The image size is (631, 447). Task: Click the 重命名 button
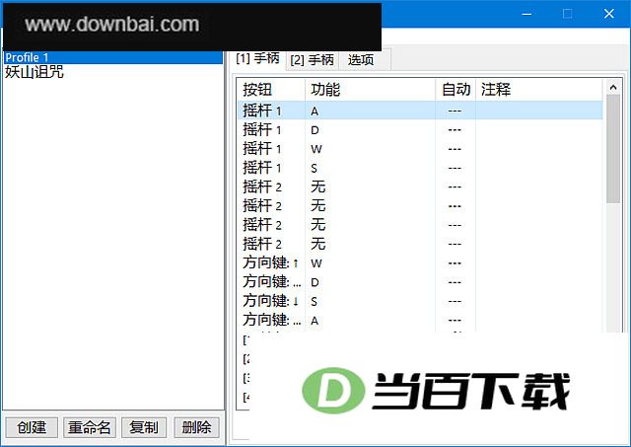(90, 427)
